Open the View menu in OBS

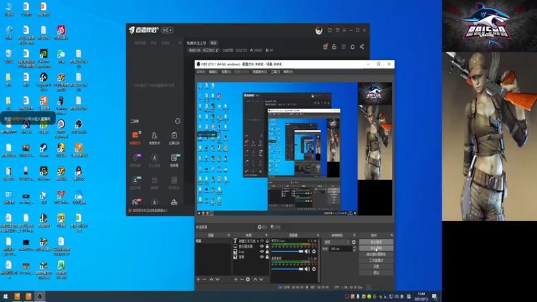click(226, 72)
